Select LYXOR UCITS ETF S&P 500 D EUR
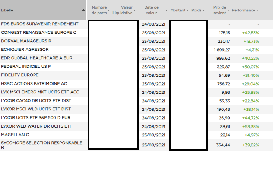Viewport: 273px width, 192px height. click(36, 117)
